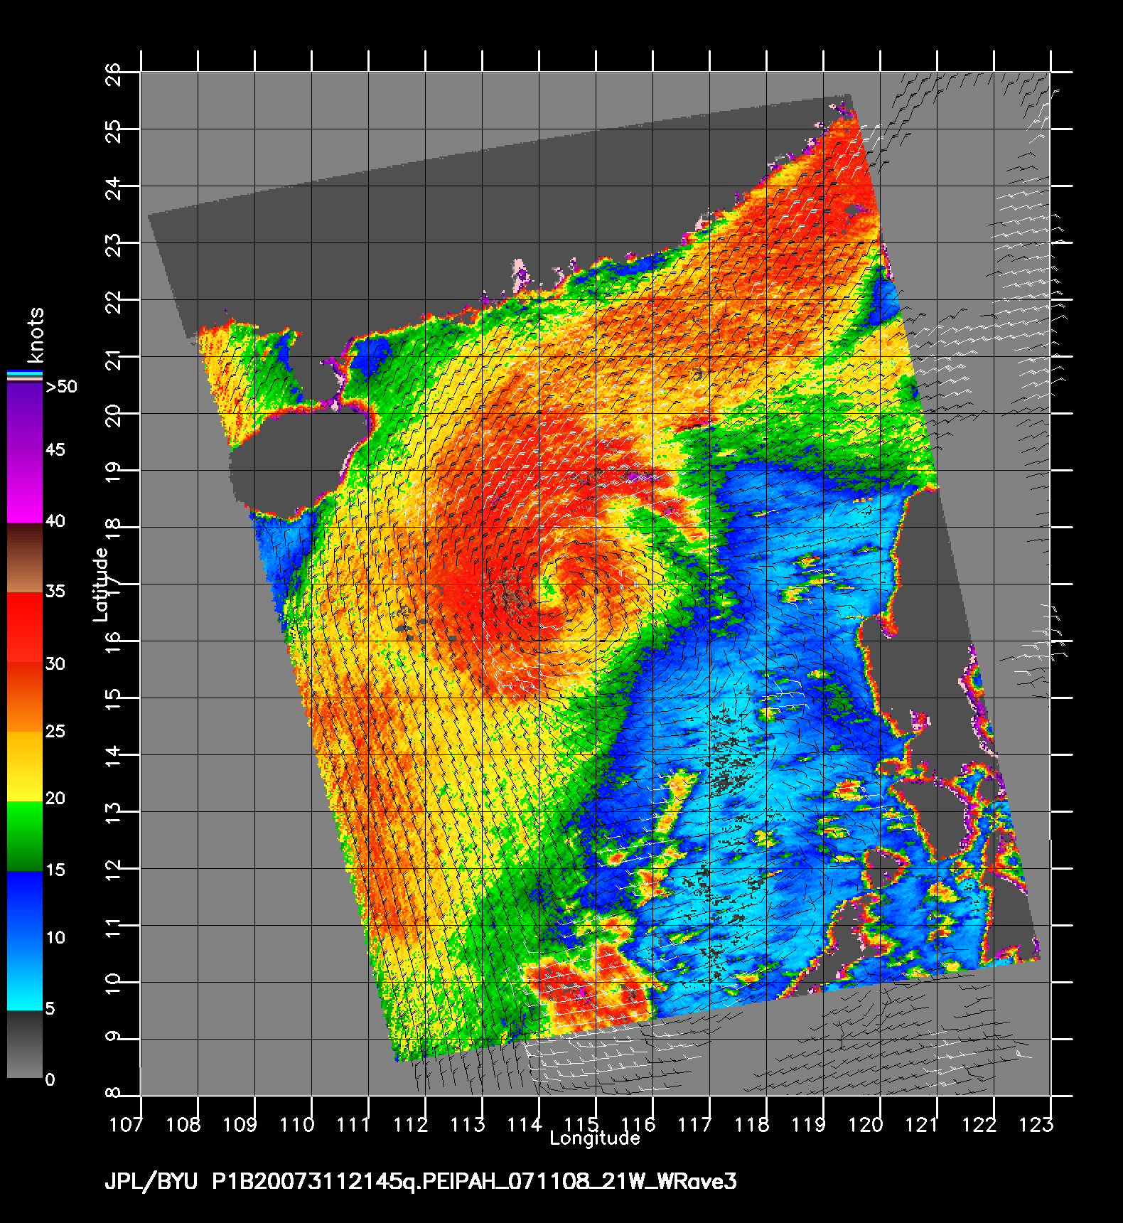
Task: Click the longitude label 122
Action: coord(979,1125)
